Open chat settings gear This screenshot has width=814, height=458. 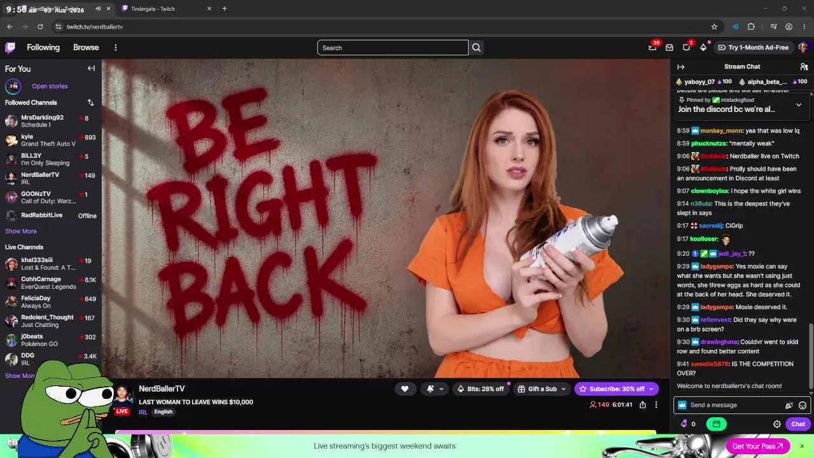(x=776, y=424)
